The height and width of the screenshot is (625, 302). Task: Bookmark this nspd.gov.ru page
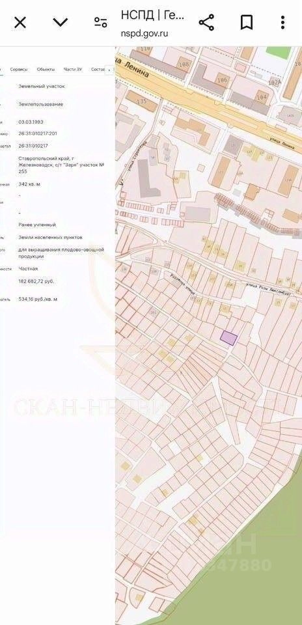tap(247, 22)
